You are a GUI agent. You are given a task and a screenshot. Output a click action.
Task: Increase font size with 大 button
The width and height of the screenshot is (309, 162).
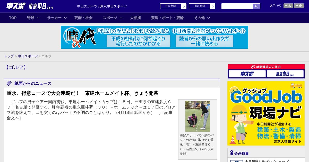(288, 6)
